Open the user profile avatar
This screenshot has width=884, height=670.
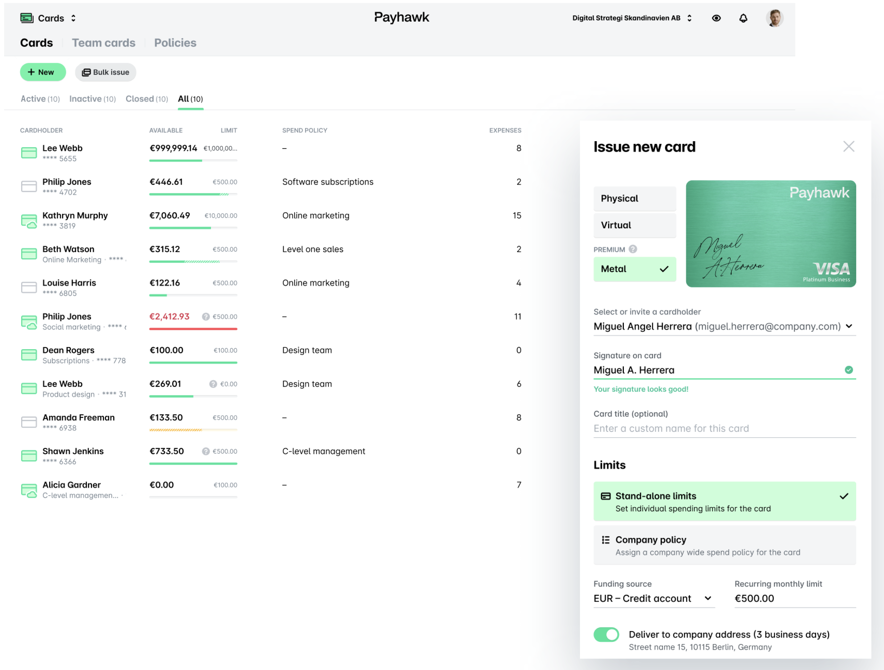click(x=774, y=18)
